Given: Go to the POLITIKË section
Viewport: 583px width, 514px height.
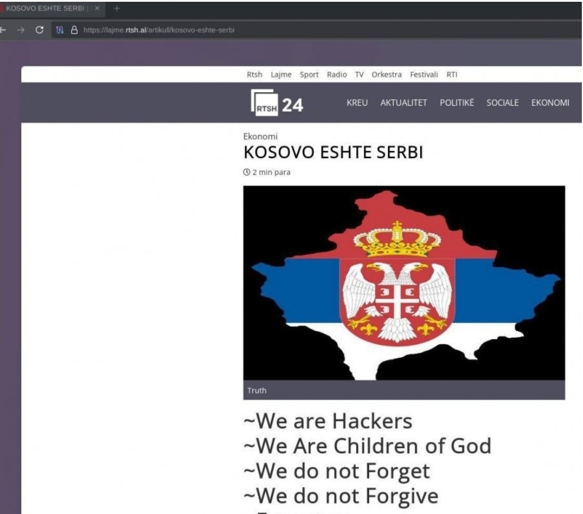Looking at the screenshot, I should 457,103.
